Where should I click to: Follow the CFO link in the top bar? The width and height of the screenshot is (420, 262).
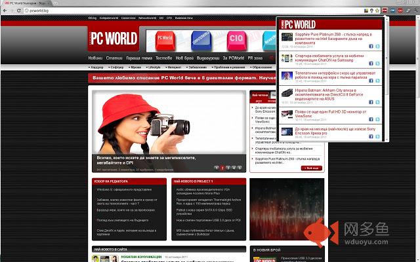[x=169, y=18]
